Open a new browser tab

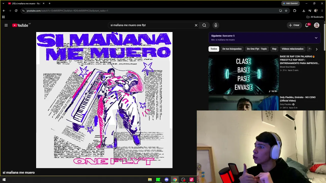point(49,4)
